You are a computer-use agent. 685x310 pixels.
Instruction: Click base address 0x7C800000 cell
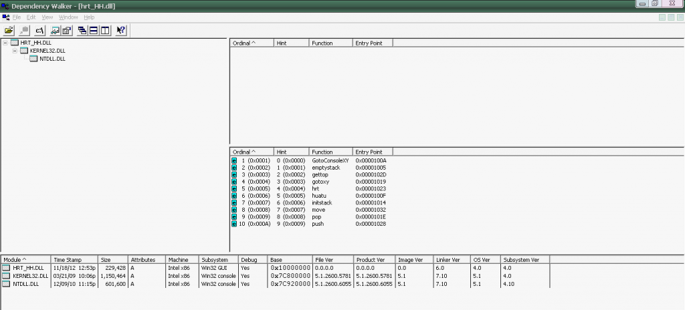click(x=290, y=276)
